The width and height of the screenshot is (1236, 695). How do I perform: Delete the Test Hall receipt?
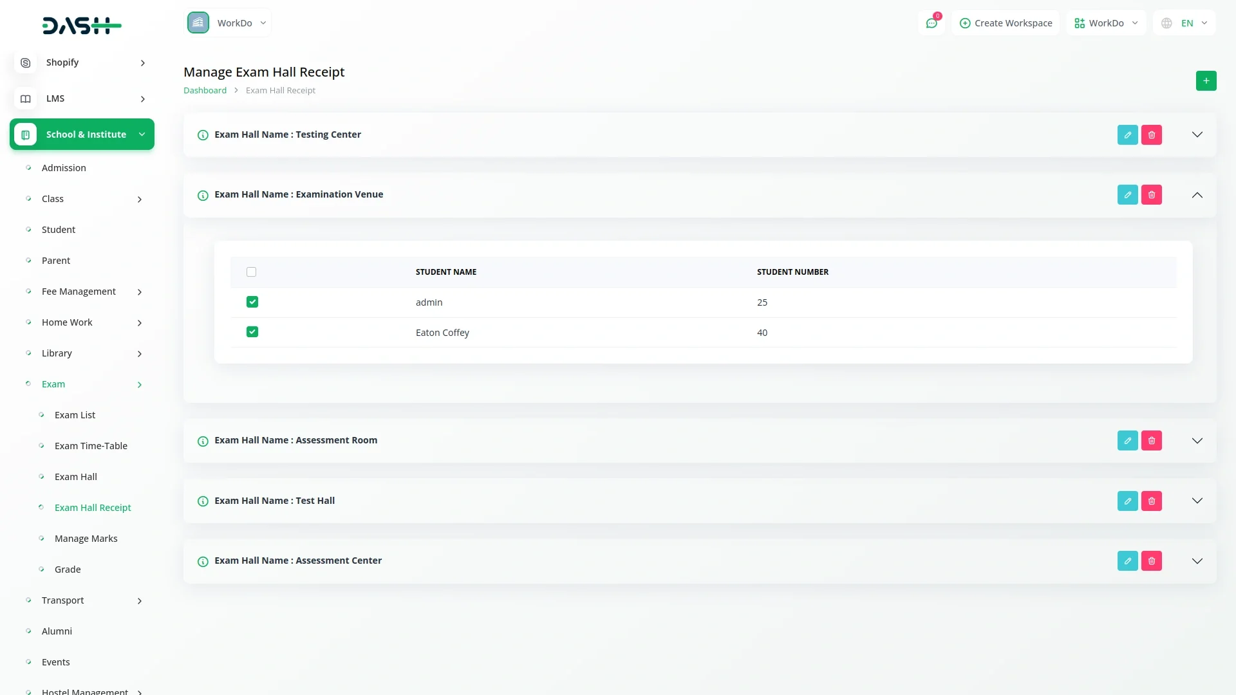click(x=1151, y=501)
